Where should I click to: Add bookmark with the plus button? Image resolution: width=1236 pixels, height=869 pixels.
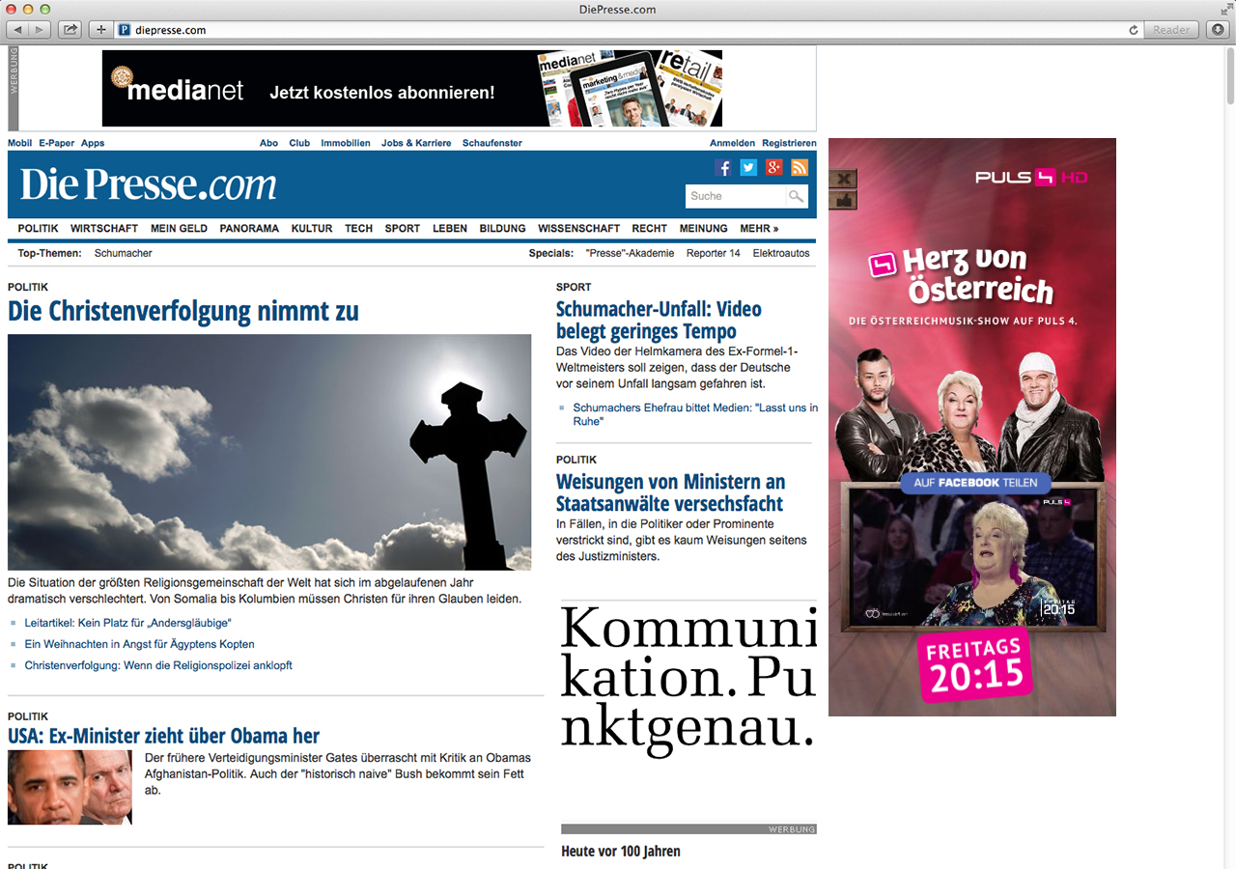point(100,30)
